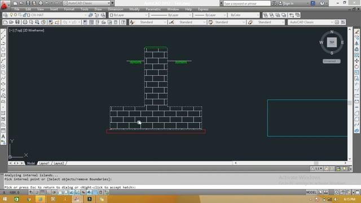Toggle Grid Display in status bar

(x=43, y=192)
